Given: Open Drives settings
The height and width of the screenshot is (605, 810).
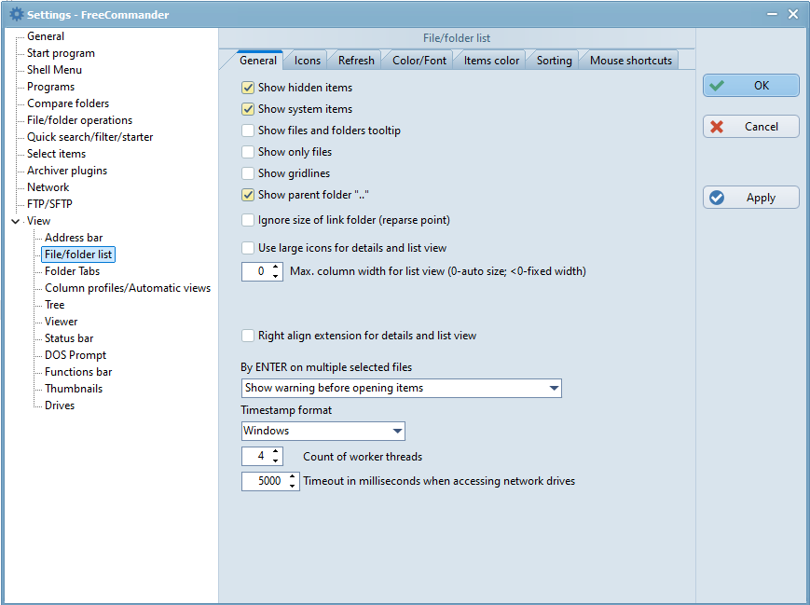Looking at the screenshot, I should click(x=60, y=406).
